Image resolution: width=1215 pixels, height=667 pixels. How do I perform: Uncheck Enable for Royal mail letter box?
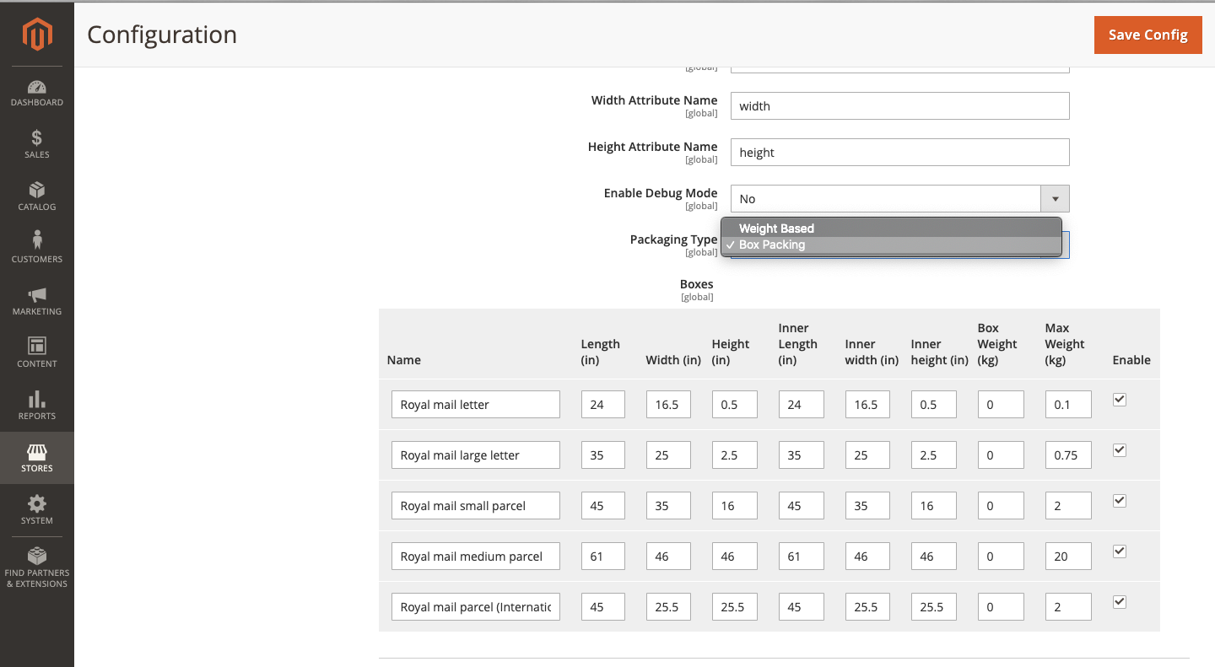(1120, 400)
